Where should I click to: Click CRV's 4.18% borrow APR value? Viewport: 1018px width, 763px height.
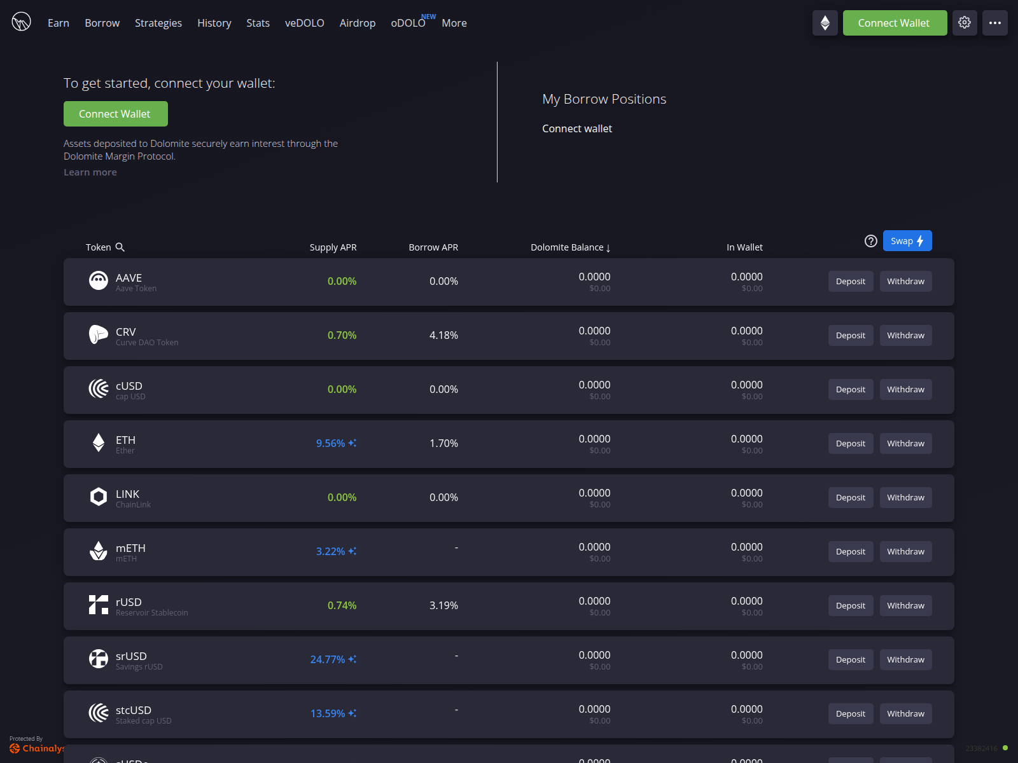click(x=443, y=335)
